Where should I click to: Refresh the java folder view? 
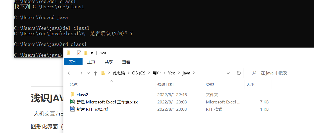pyautogui.click(x=238, y=73)
